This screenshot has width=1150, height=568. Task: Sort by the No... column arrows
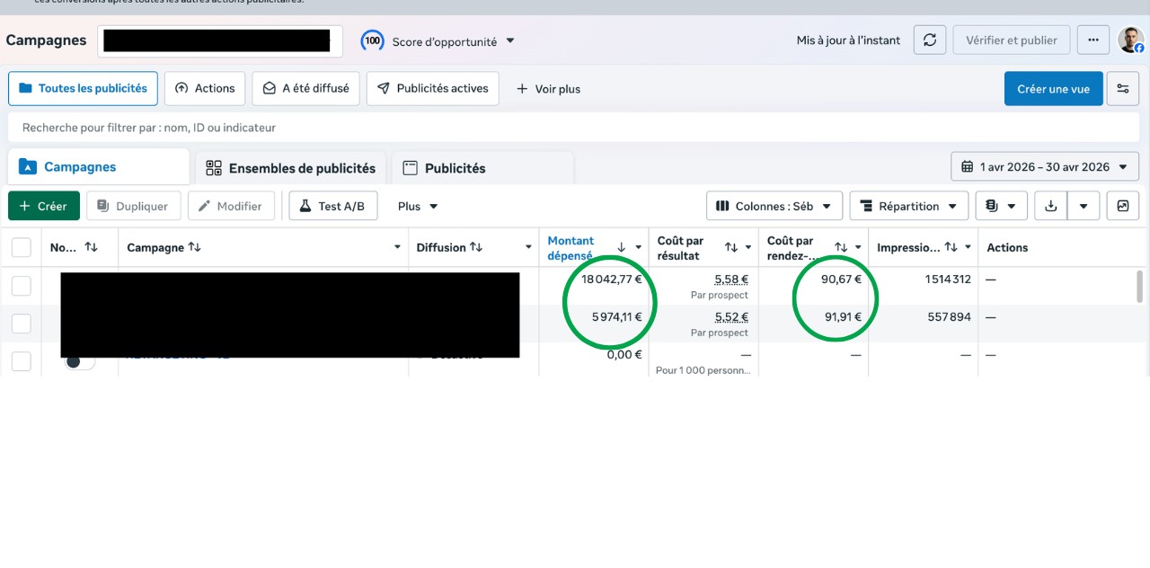(91, 247)
